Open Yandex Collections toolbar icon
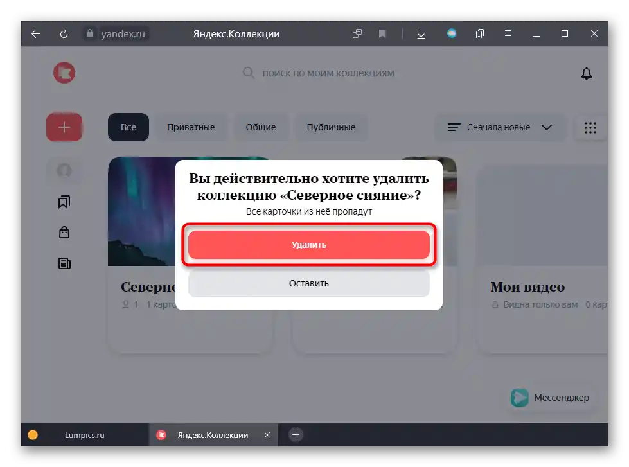The width and height of the screenshot is (629, 467). point(480,33)
